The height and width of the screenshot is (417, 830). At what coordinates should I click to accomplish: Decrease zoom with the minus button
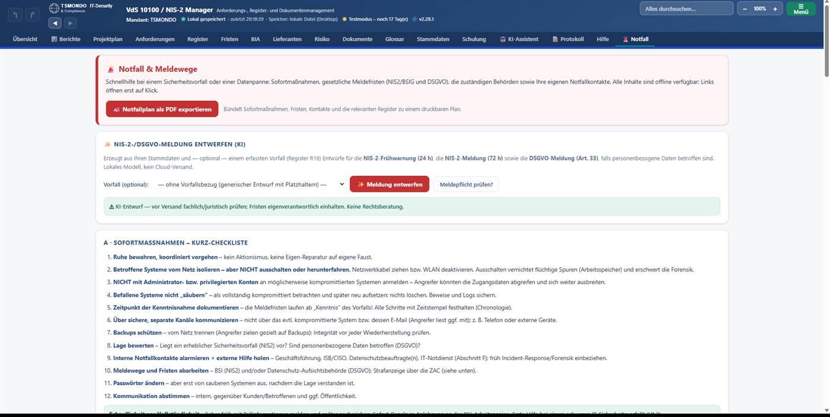pos(745,9)
